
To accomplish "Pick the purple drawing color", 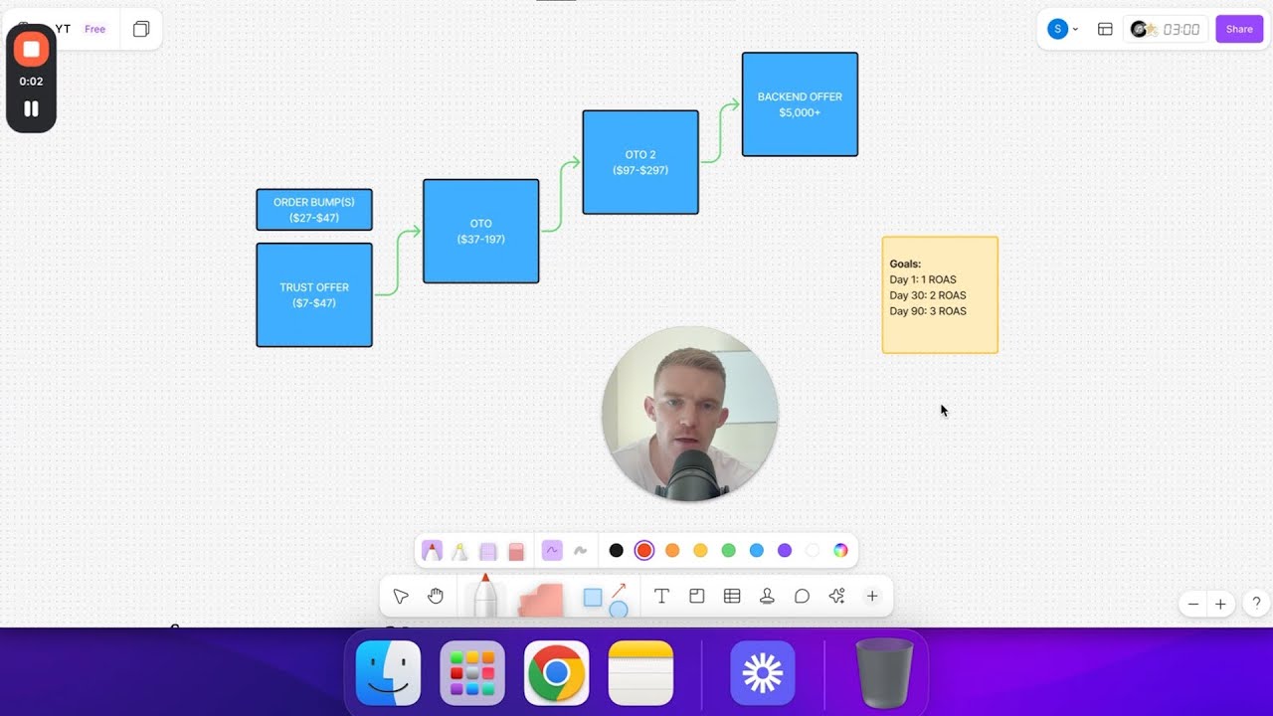I will (x=785, y=550).
